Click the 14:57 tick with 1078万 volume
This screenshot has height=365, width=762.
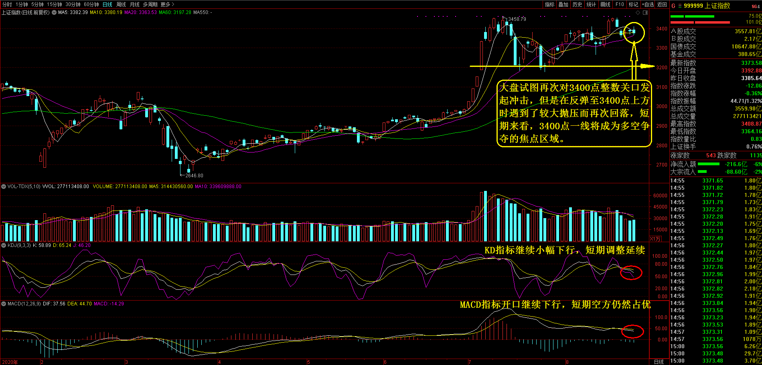point(716,339)
